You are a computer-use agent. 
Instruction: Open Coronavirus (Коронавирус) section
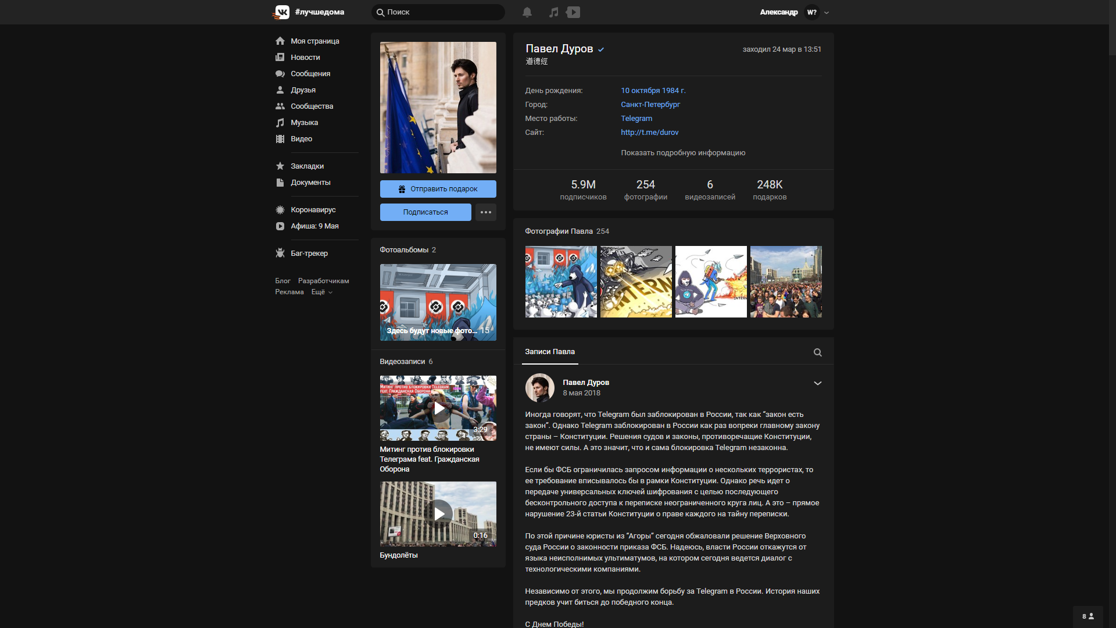pos(313,210)
